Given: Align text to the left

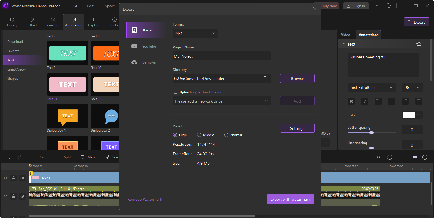Looking at the screenshot, I should point(378,101).
